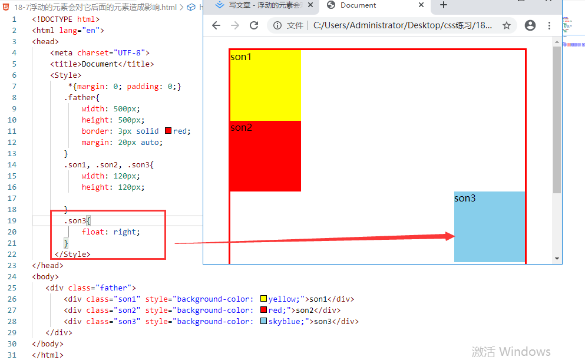The image size is (585, 360).
Task: Click the Chrome address bar URL
Action: 402,25
